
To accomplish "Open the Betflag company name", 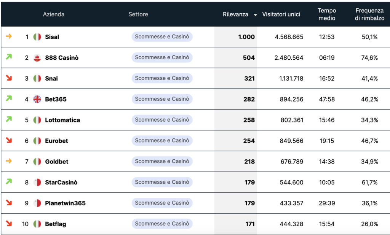I will (x=56, y=224).
